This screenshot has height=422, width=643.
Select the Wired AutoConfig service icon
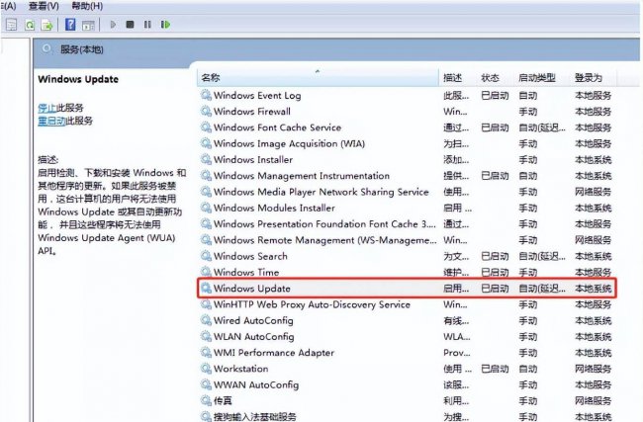click(206, 320)
